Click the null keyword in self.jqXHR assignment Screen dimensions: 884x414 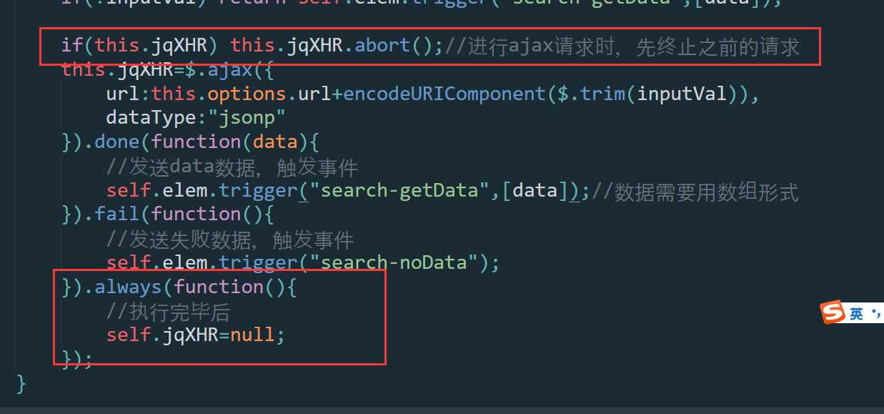click(x=252, y=335)
